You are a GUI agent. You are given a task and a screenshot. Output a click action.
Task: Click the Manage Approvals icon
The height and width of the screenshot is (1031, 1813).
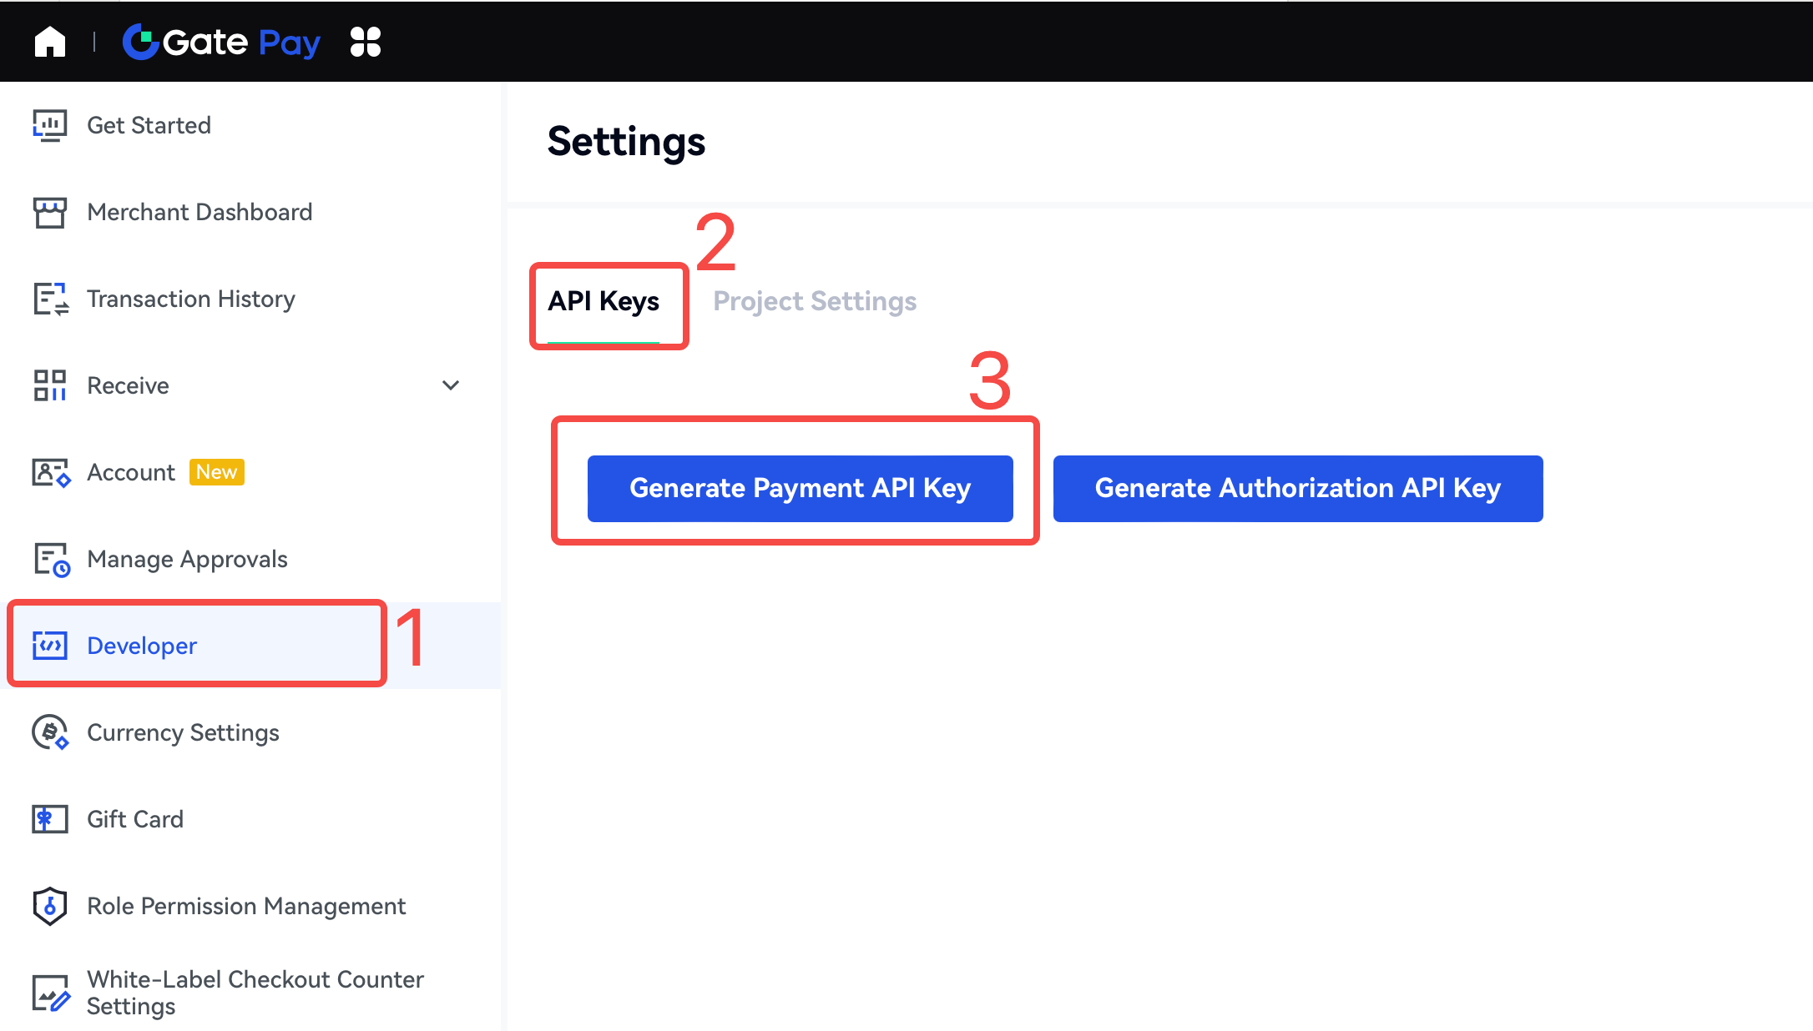[50, 560]
